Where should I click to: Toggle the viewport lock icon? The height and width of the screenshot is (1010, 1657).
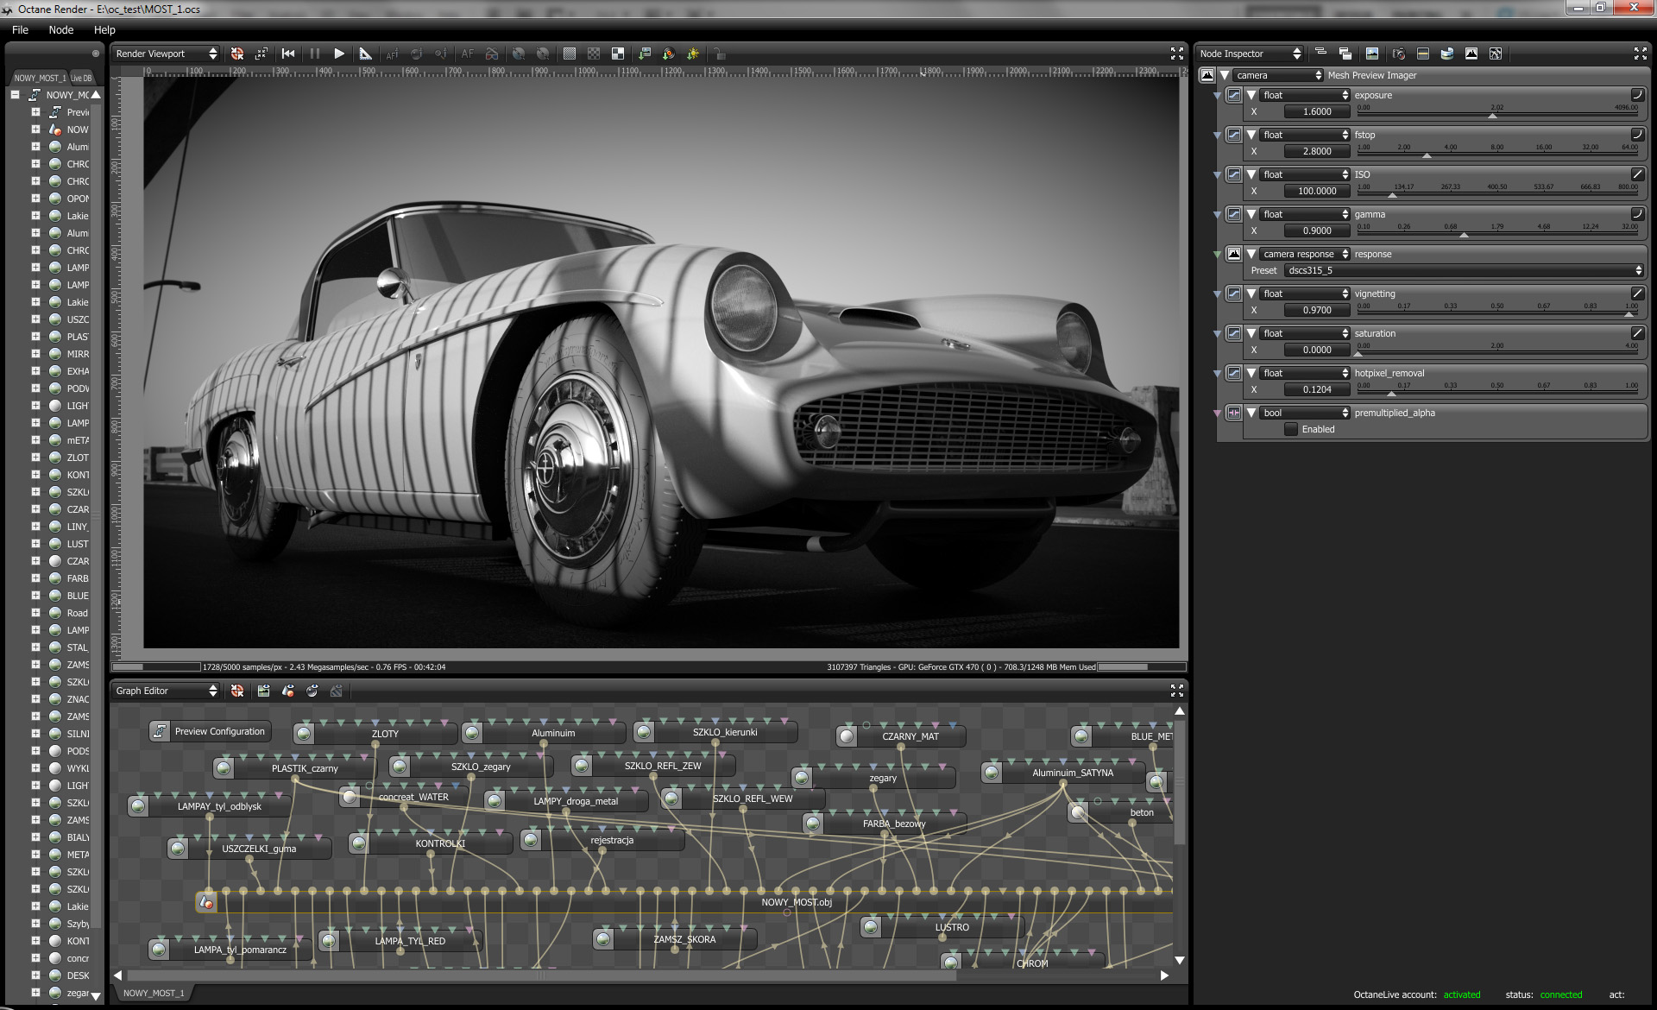point(719,54)
